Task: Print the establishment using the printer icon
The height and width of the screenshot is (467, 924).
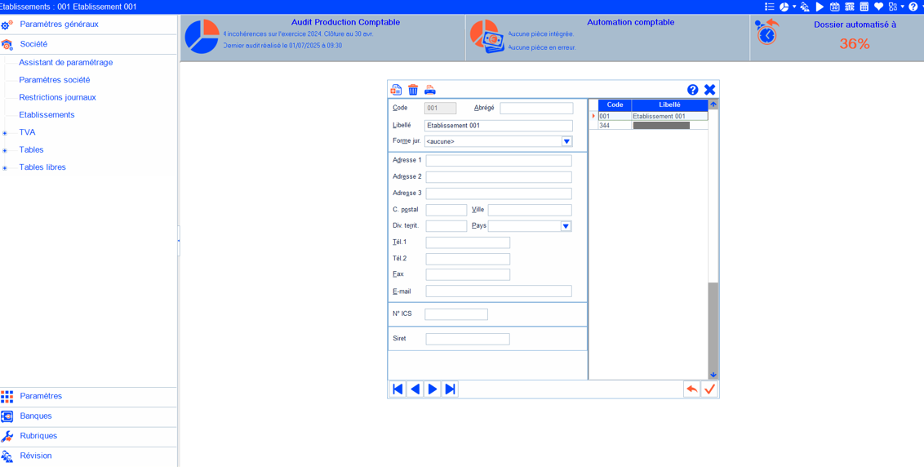Action: tap(430, 90)
